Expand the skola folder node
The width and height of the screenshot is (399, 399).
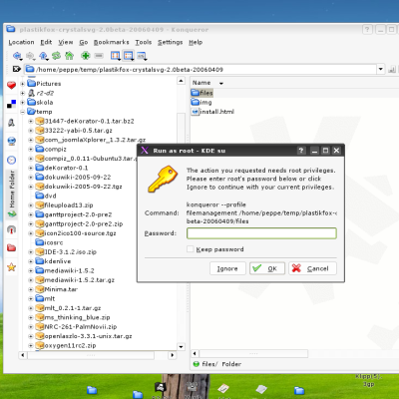click(23, 103)
